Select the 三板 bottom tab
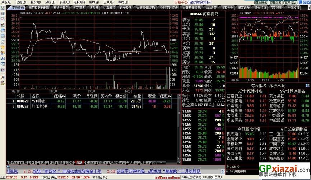 [x=70, y=163]
